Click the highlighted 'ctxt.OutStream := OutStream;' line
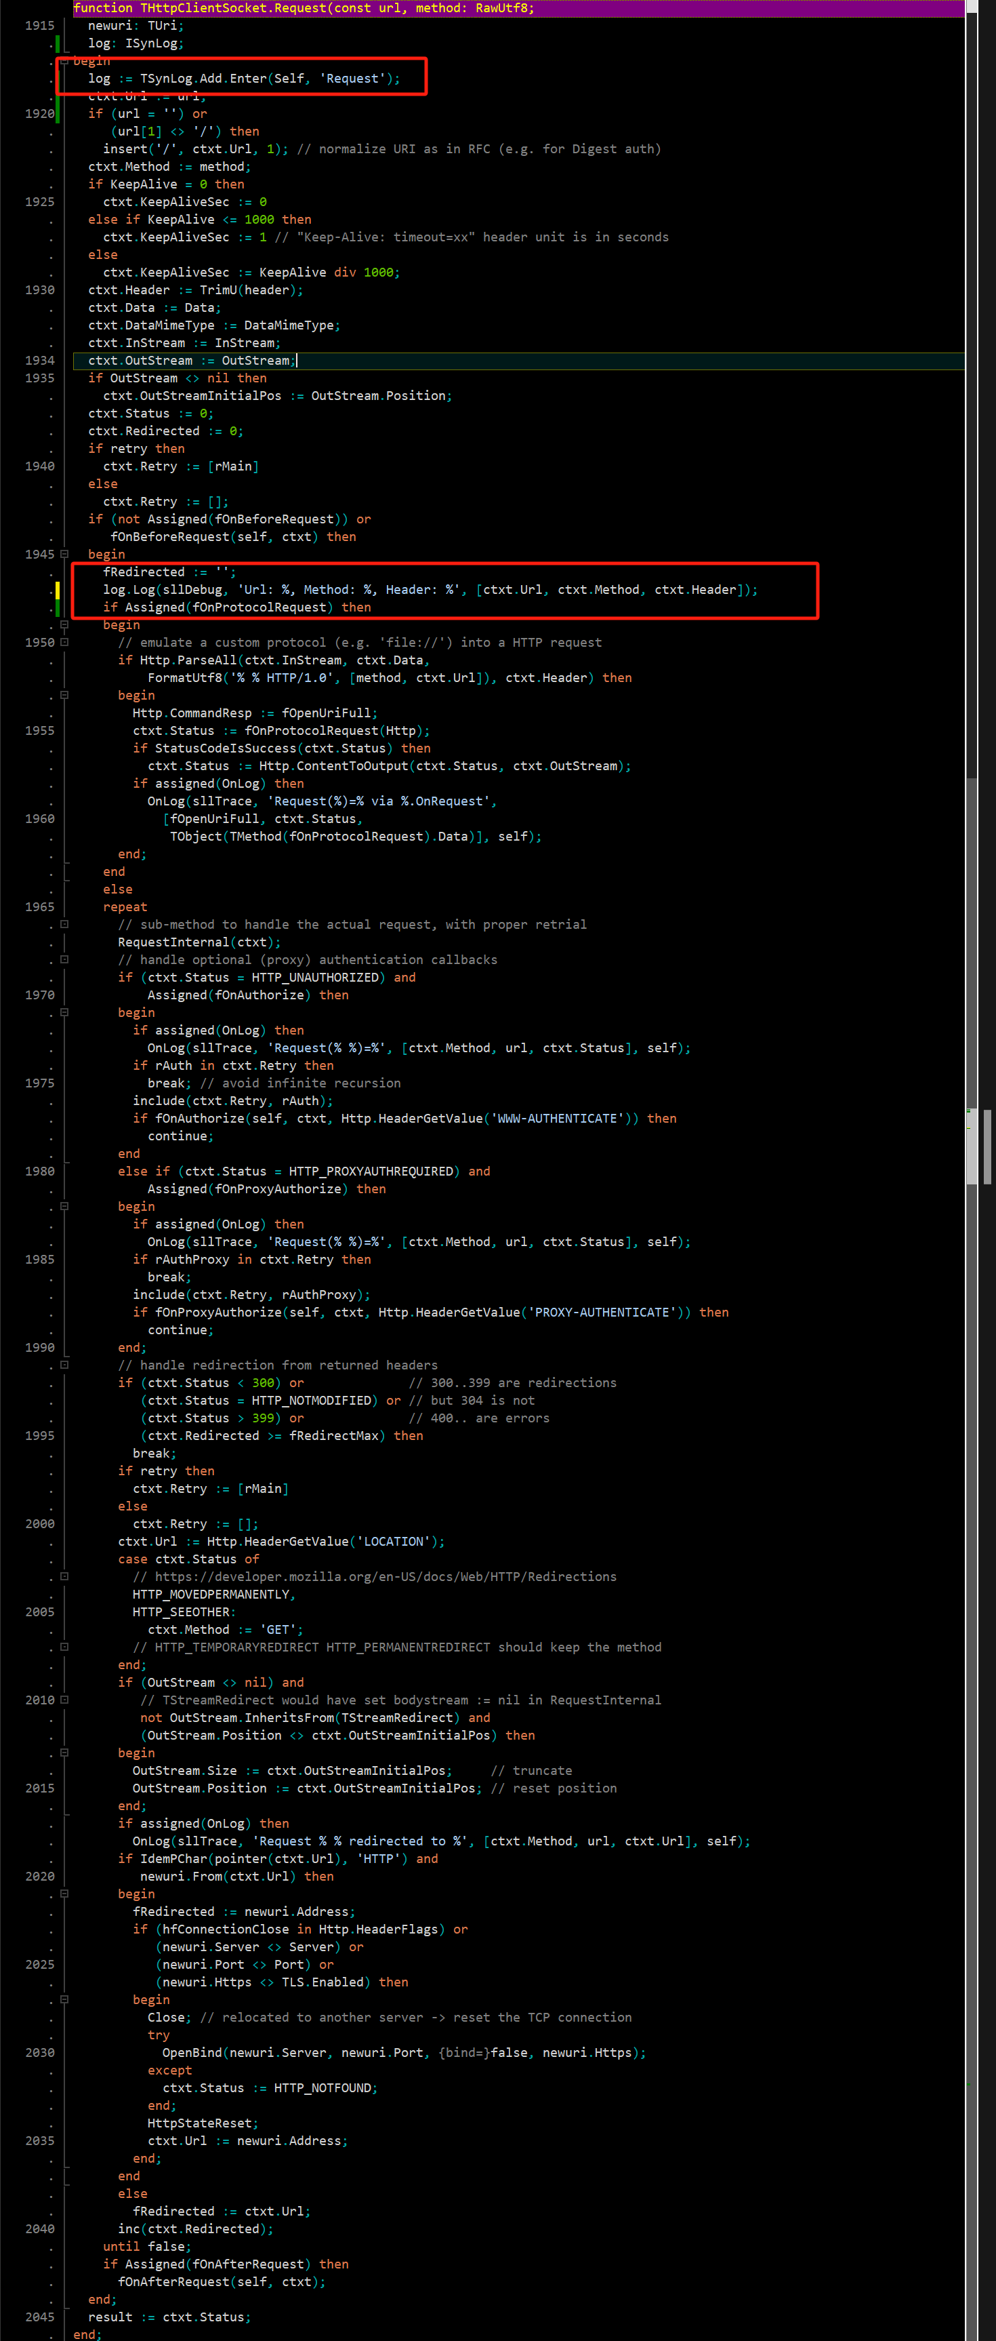This screenshot has height=2341, width=996. click(192, 361)
